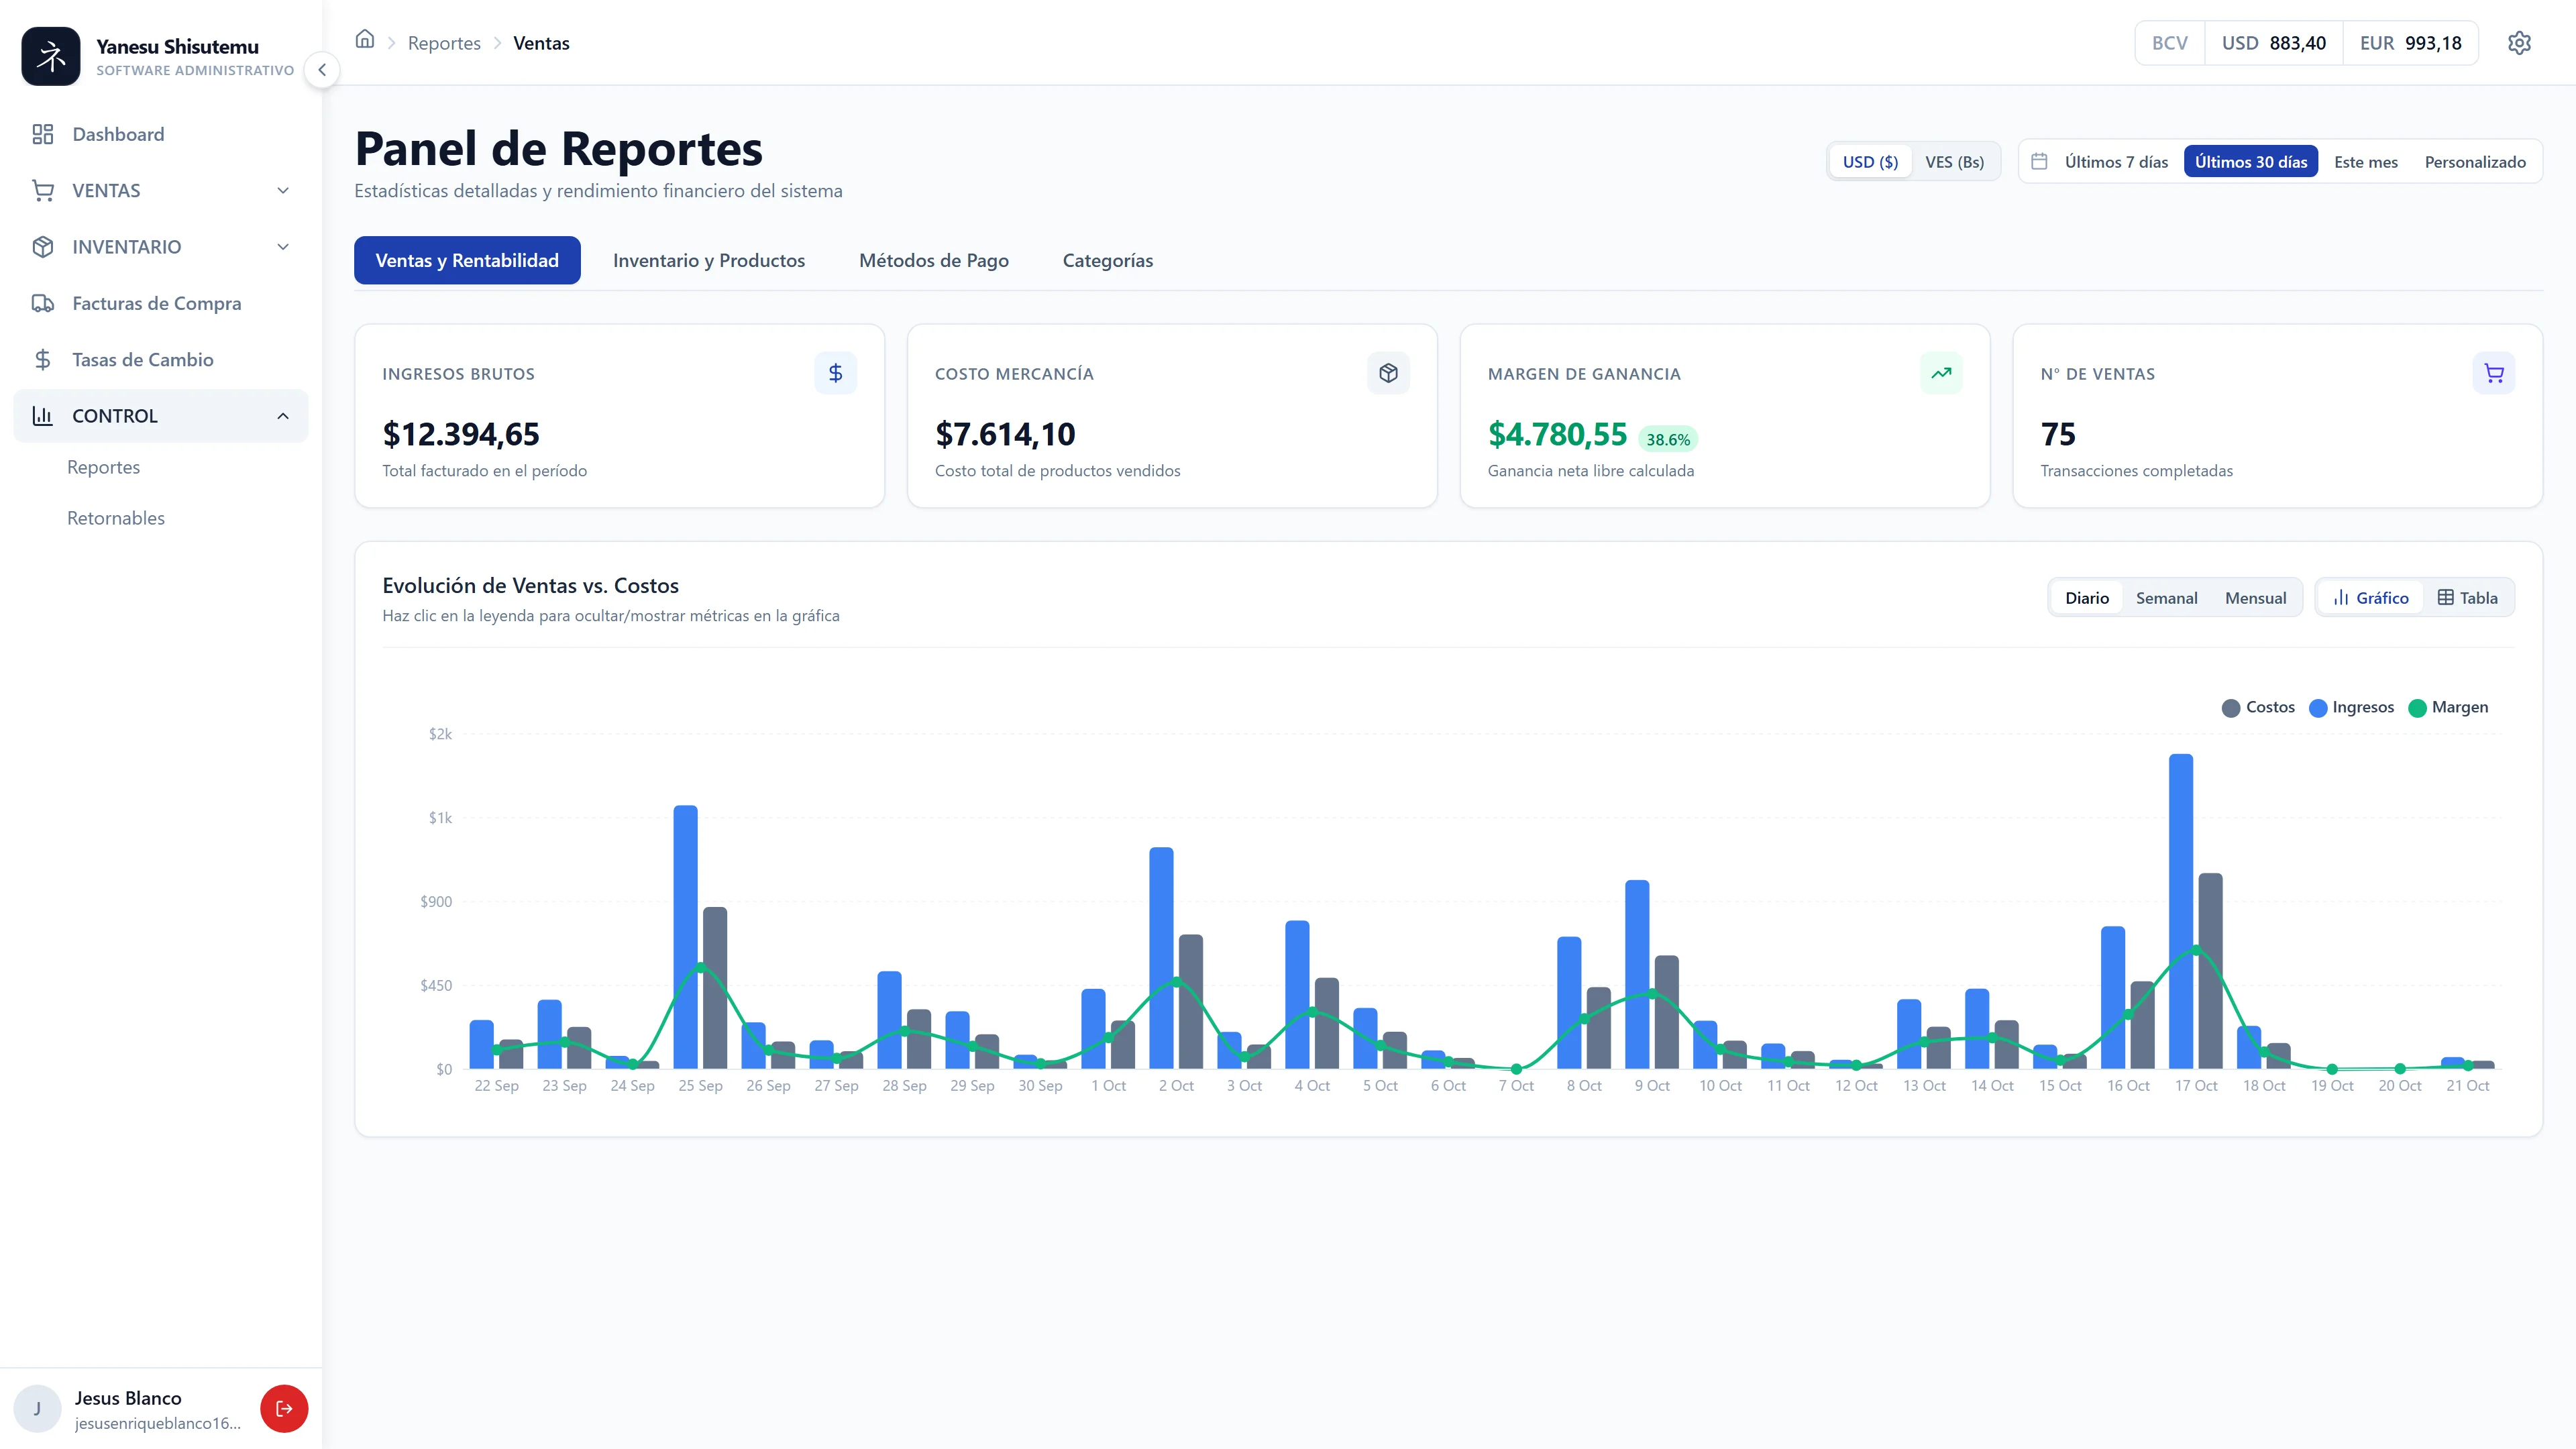
Task: Expand the INVENTARIO menu chevron
Action: pyautogui.click(x=283, y=247)
